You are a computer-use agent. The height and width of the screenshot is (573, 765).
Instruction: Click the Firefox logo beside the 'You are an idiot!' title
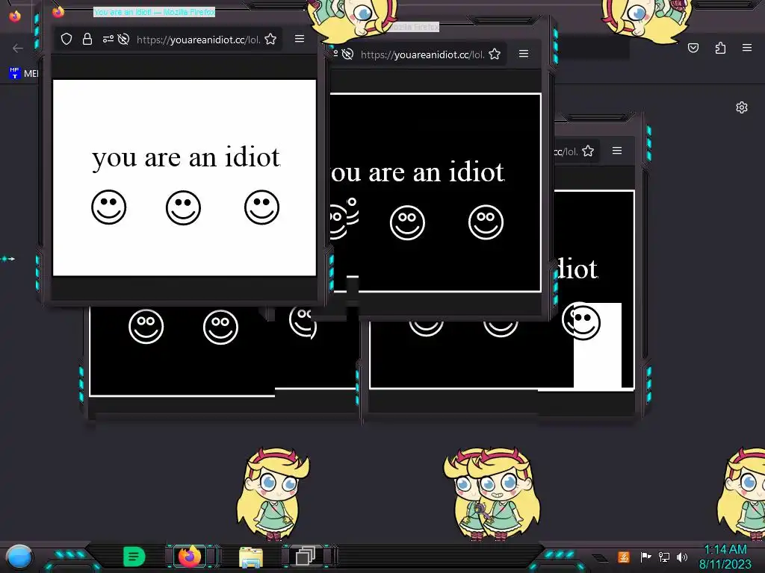pos(58,12)
